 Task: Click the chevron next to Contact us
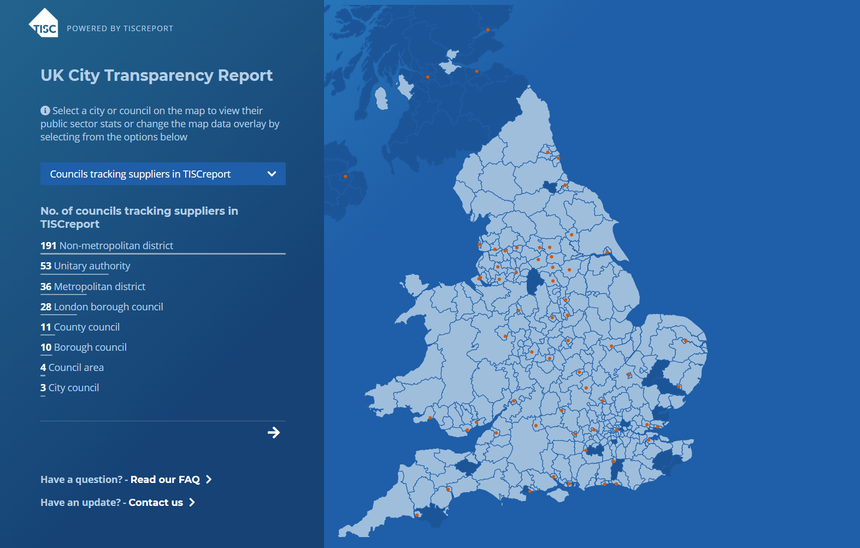click(192, 503)
